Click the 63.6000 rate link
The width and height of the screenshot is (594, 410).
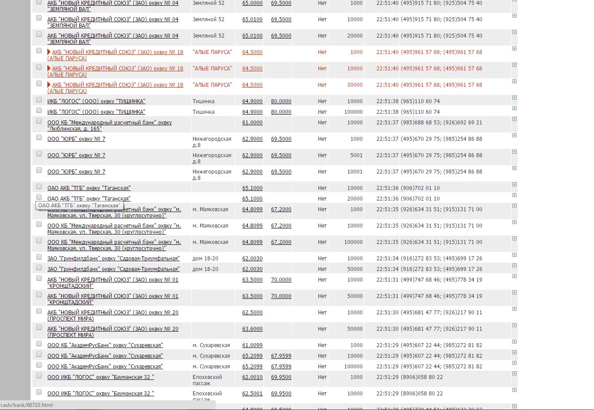click(252, 329)
